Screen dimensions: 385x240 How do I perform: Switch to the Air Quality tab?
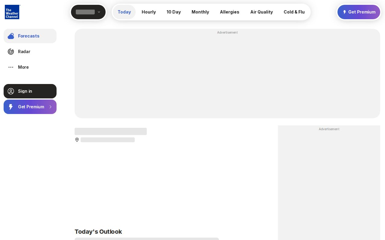click(x=261, y=12)
